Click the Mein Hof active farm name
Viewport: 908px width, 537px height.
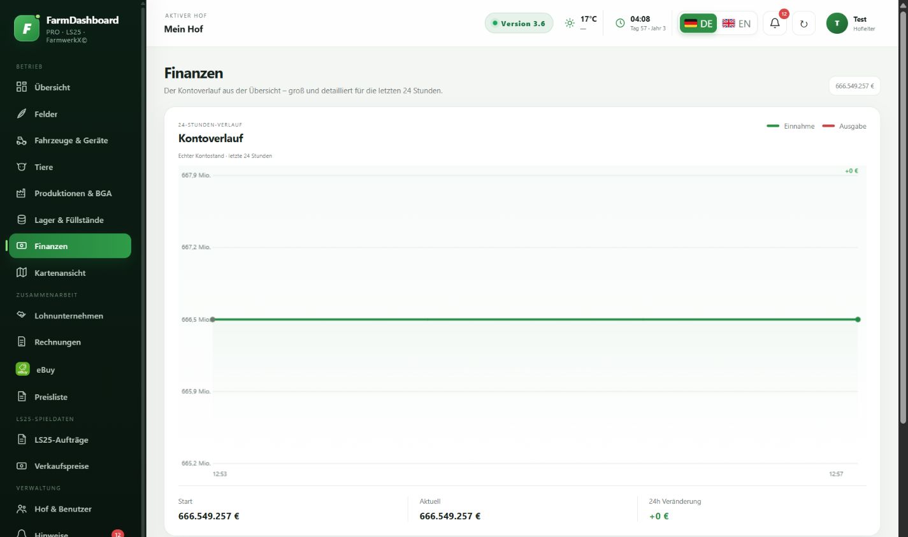tap(184, 29)
